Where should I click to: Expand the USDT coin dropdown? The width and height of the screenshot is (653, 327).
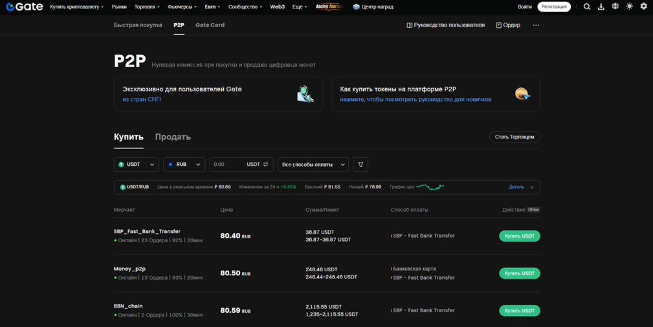[137, 164]
